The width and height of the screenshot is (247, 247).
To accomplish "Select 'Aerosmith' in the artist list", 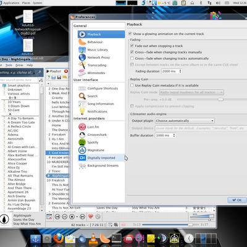I will point(15,139).
